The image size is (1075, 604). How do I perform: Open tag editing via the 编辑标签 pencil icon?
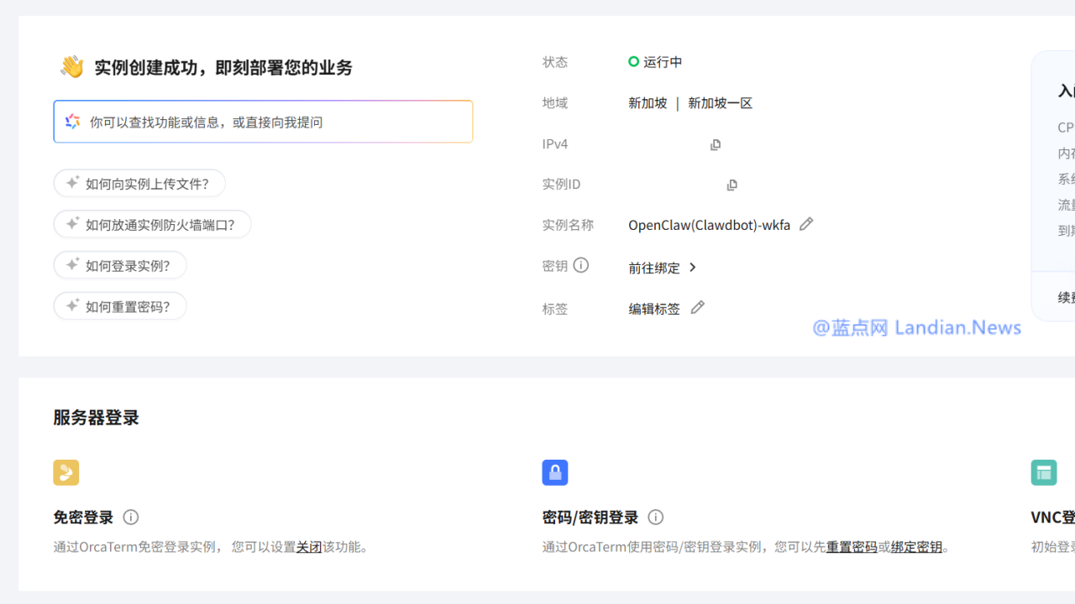697,307
